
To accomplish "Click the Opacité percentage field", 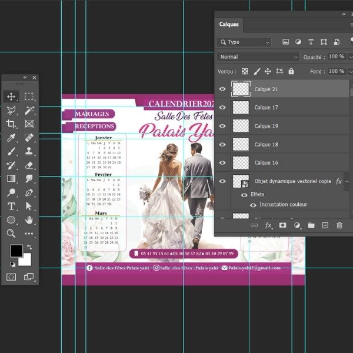I will (x=336, y=57).
